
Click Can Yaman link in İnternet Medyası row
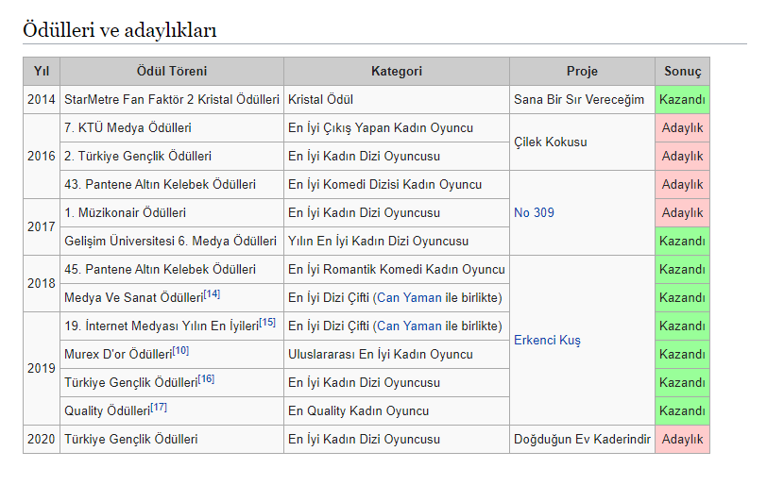click(409, 326)
